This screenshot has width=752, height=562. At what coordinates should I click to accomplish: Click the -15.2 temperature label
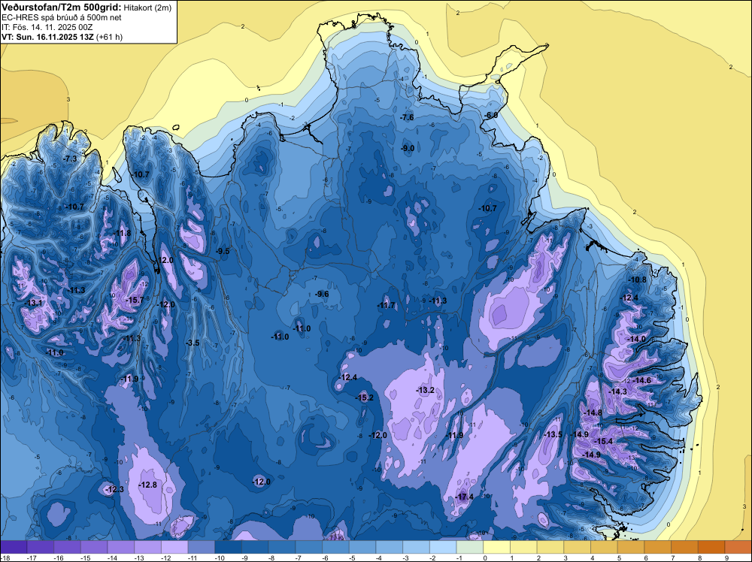tap(365, 397)
